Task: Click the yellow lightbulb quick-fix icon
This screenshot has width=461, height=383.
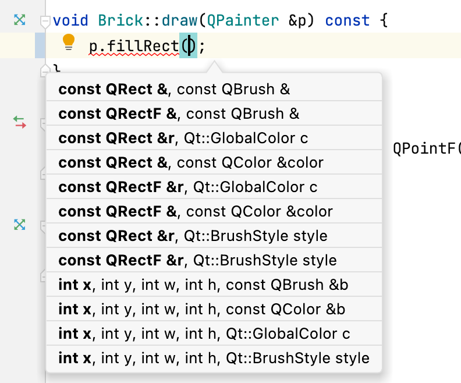Action: (x=69, y=42)
